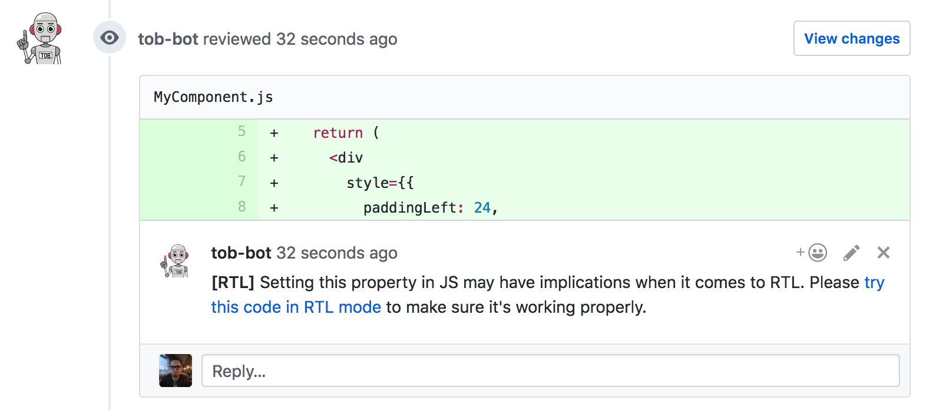Follow the 'try this code in RTL mode' link
The image size is (926, 410).
click(x=296, y=307)
